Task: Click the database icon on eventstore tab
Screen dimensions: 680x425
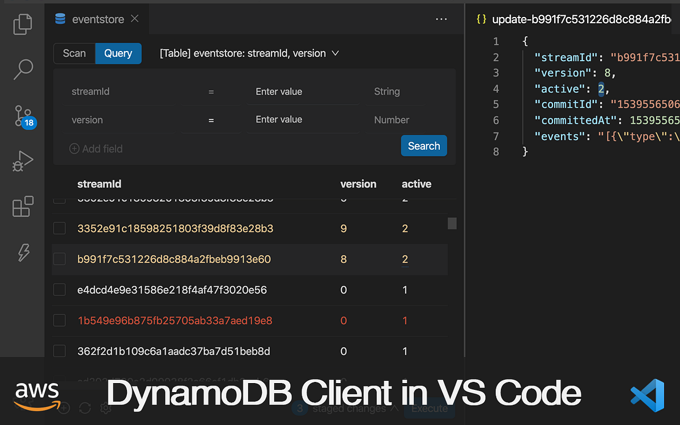Action: coord(60,19)
